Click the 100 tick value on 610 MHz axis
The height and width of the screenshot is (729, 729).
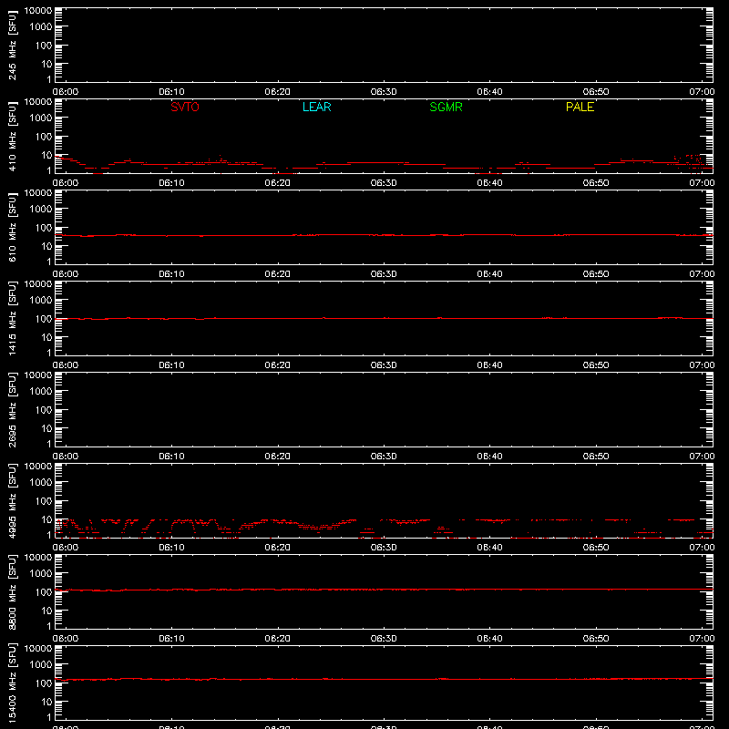[x=44, y=228]
